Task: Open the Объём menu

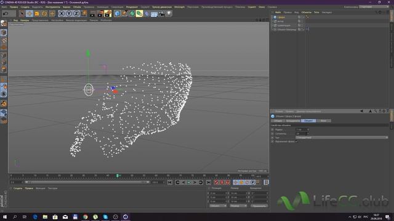Action: coord(77,7)
